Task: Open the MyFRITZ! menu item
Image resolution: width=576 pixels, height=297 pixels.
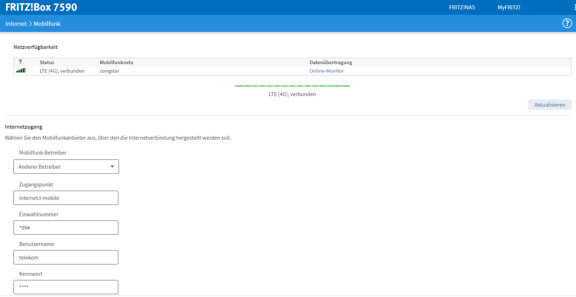Action: [x=509, y=7]
